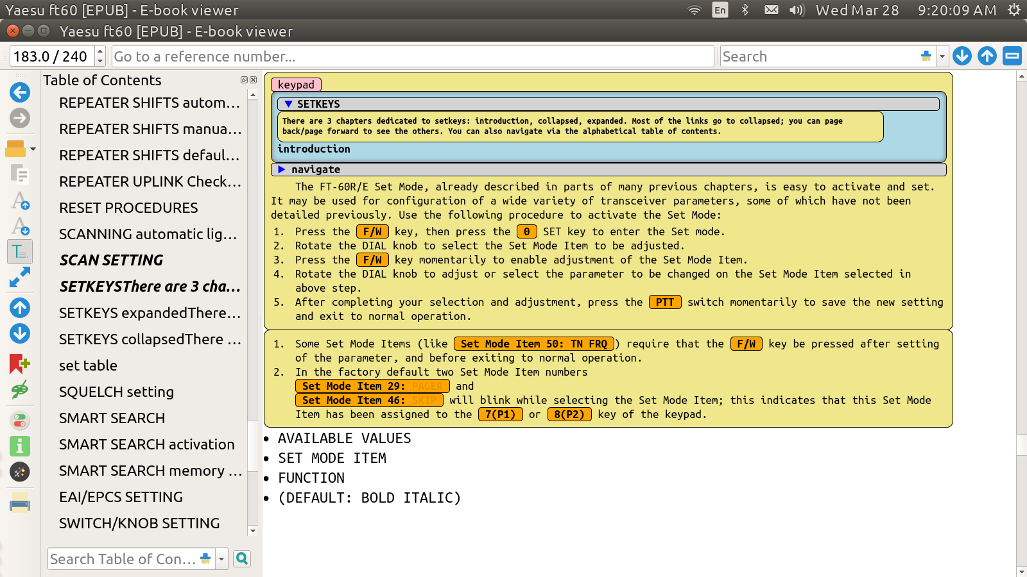The width and height of the screenshot is (1027, 577).
Task: Click Set Mode Item 29 link
Action: 372,386
